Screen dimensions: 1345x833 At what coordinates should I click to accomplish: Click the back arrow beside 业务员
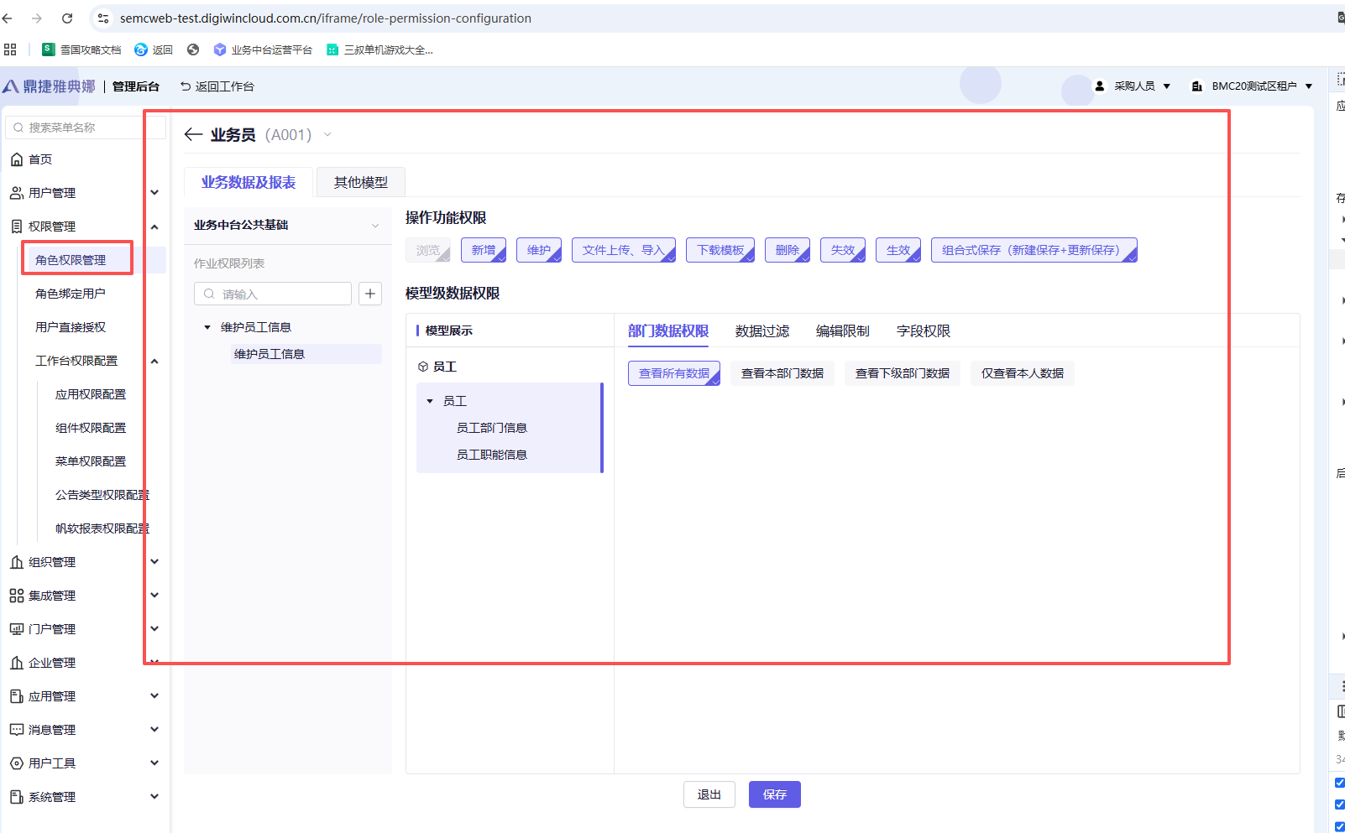193,135
